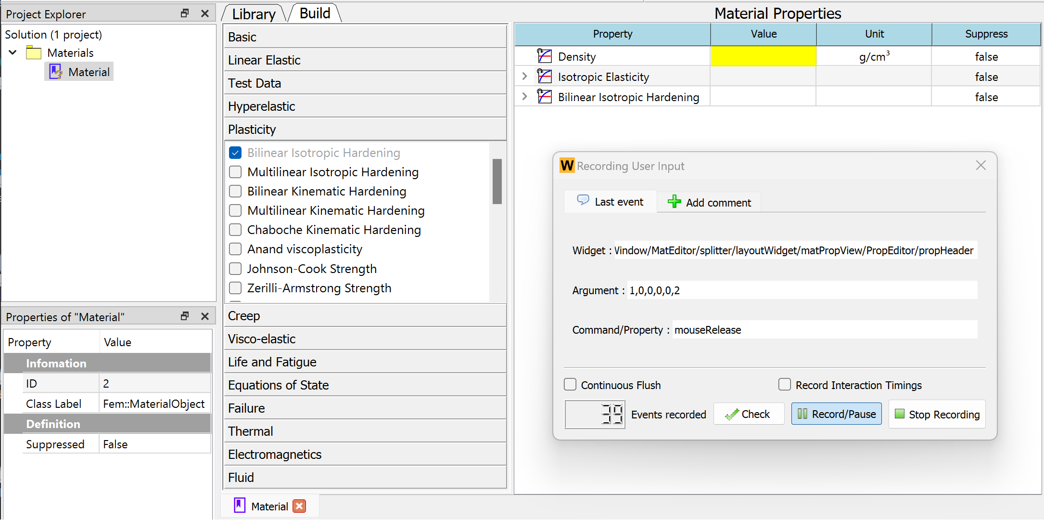Expand the Isotropic Elasticity row
Viewport: 1044px width, 520px height.
coord(525,77)
